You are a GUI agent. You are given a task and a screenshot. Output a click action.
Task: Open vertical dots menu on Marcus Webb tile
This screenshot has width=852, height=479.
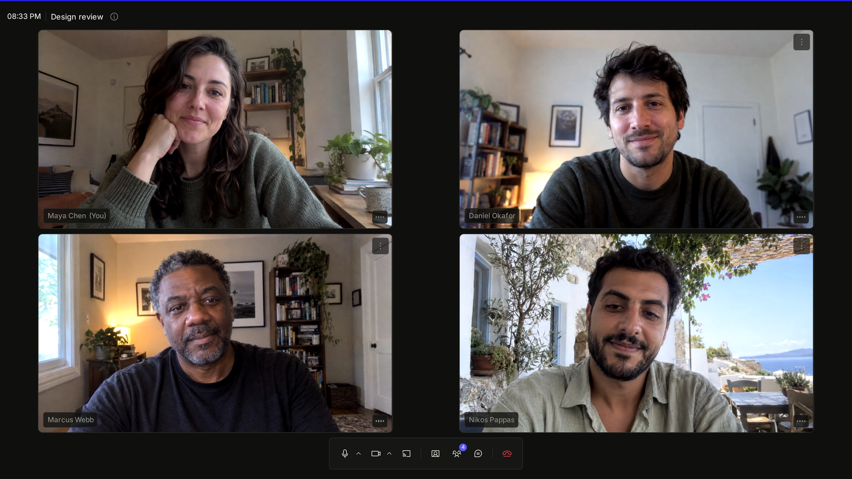coord(380,246)
